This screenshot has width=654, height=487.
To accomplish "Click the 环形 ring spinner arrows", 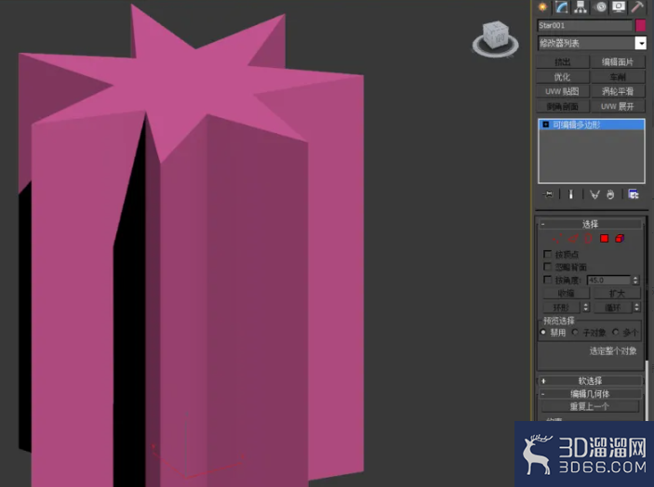I will pyautogui.click(x=586, y=307).
